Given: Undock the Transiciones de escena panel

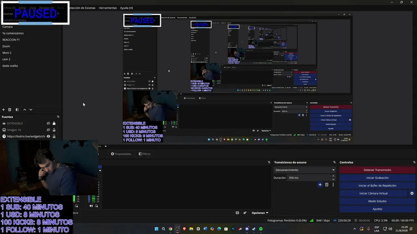Looking at the screenshot, I should coord(334,162).
